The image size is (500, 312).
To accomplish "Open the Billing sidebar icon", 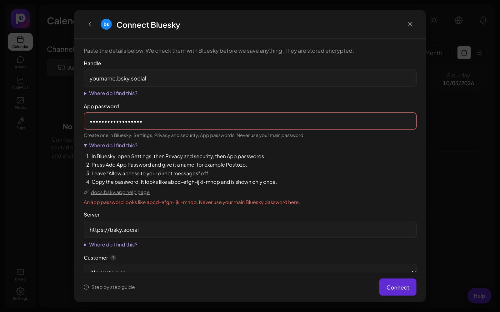I will (20, 275).
